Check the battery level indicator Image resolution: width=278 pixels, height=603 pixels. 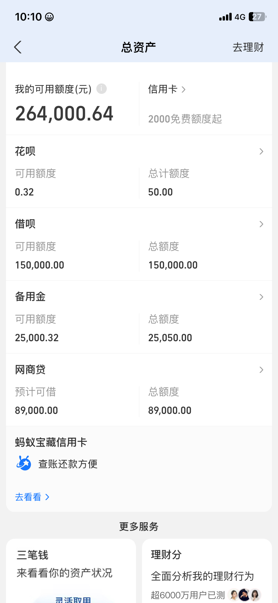coord(257,17)
